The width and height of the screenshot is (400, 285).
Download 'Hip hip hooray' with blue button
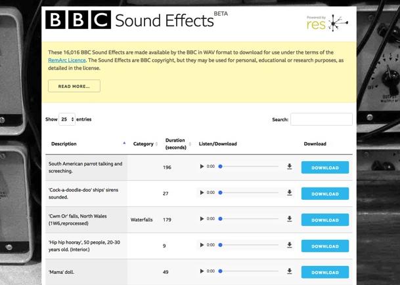pos(325,246)
